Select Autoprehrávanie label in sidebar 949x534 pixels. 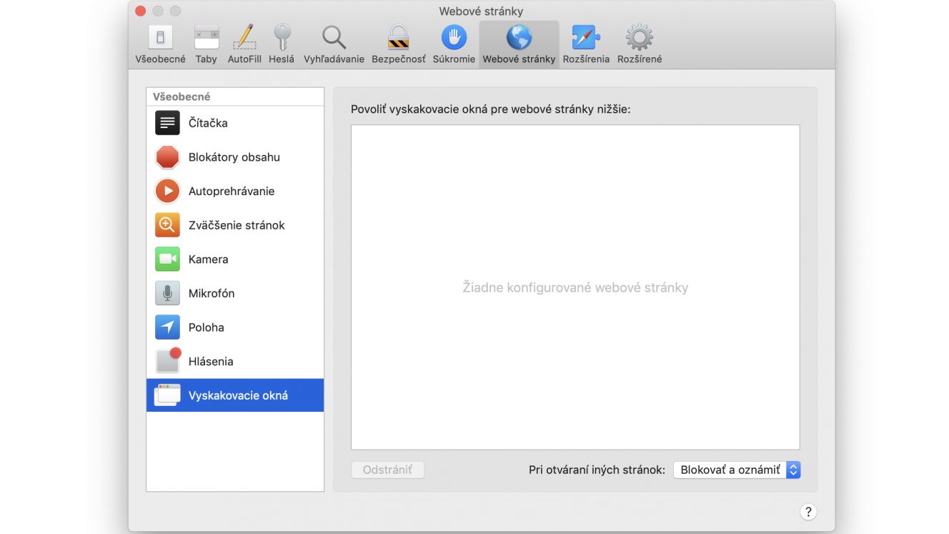click(x=232, y=191)
